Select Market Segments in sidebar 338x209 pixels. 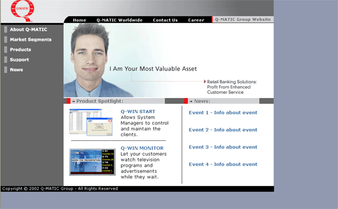30,39
